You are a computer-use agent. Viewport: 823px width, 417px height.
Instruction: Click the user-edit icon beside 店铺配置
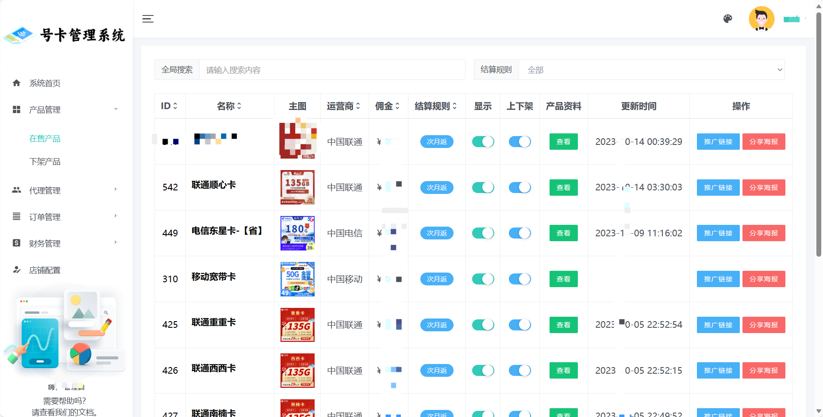point(16,269)
